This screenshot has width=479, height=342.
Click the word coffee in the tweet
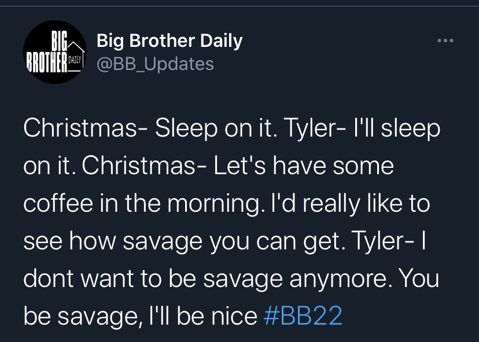[x=58, y=203]
